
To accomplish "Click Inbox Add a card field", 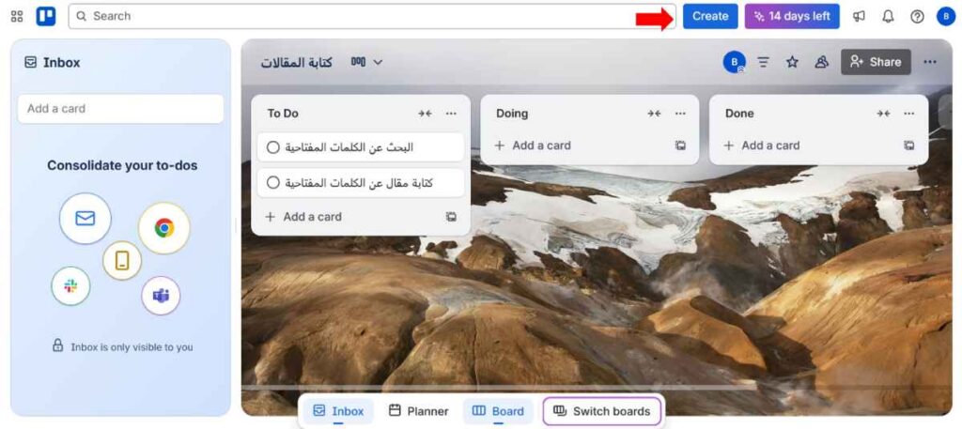I will tap(121, 109).
